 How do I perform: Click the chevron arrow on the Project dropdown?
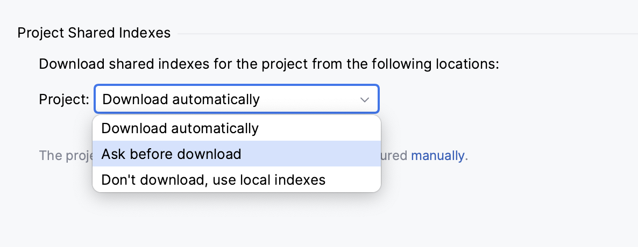(365, 100)
